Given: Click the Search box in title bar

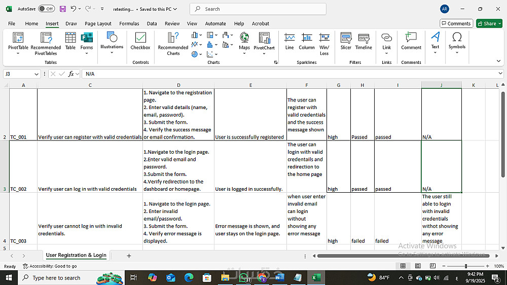Looking at the screenshot, I should point(258,9).
